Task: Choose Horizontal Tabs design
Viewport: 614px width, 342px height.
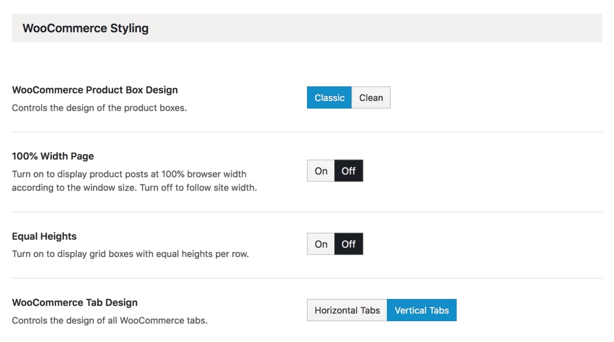Action: 347,310
